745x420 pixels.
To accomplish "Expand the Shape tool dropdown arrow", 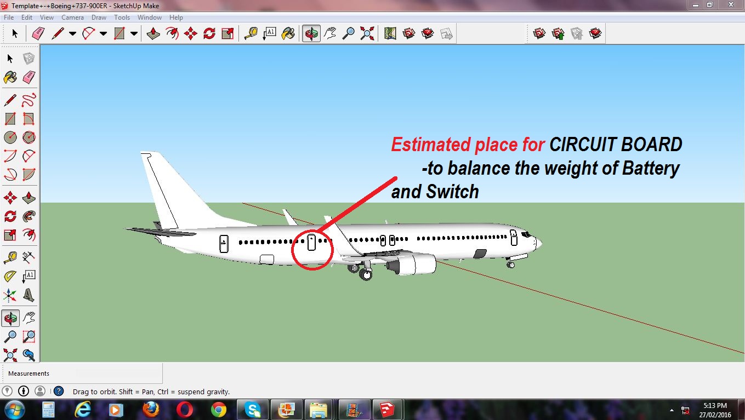I will tap(134, 34).
